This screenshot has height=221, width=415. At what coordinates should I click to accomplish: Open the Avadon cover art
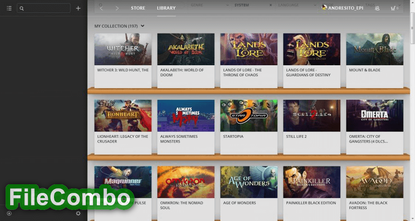375,182
